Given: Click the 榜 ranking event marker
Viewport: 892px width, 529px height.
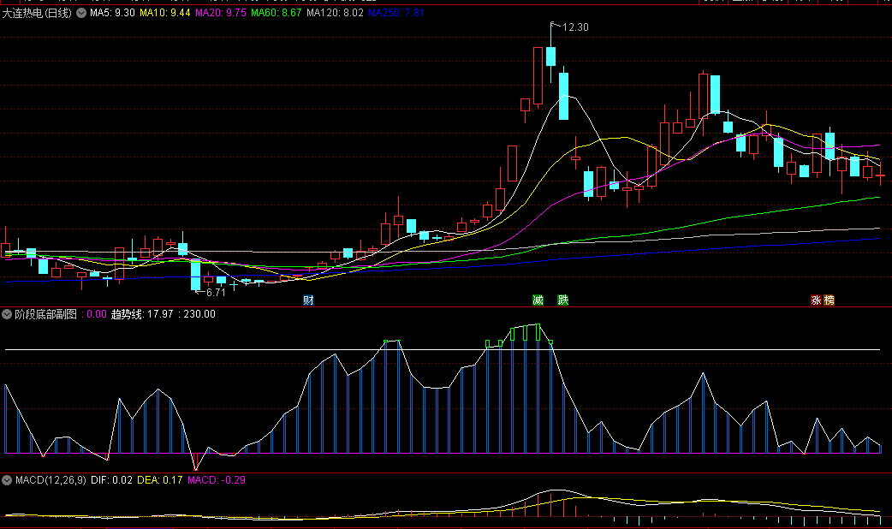Looking at the screenshot, I should (x=829, y=300).
